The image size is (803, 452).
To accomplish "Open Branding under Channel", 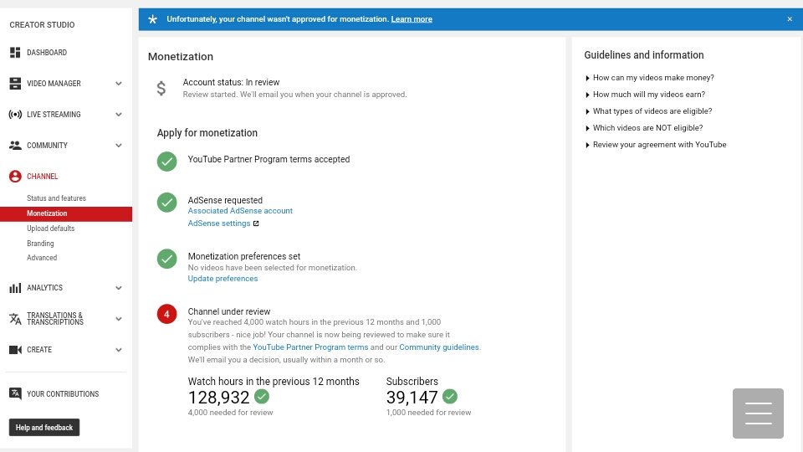I will 40,244.
